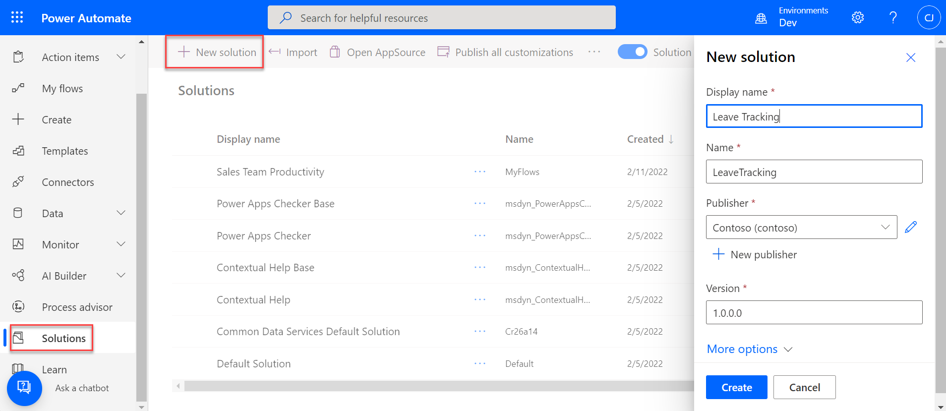Open the Ask a chatbot button
This screenshot has width=946, height=411.
[24, 388]
